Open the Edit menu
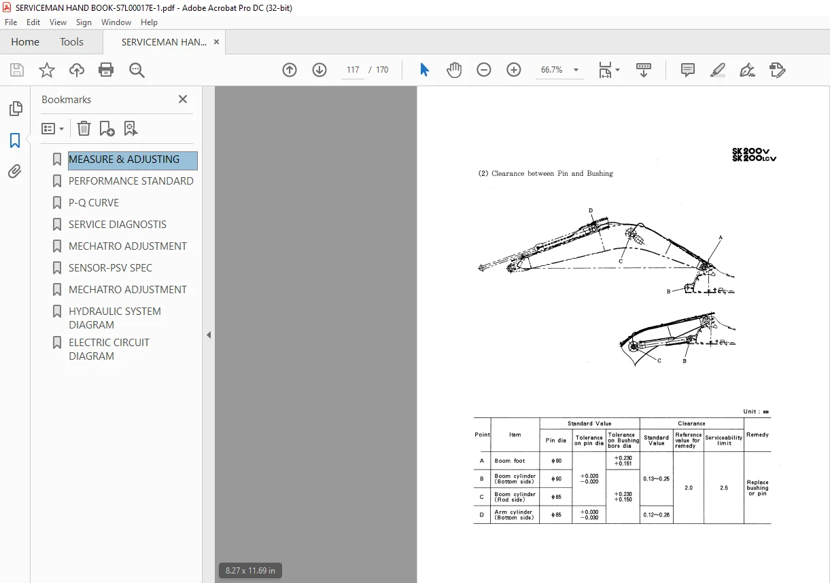 point(33,22)
